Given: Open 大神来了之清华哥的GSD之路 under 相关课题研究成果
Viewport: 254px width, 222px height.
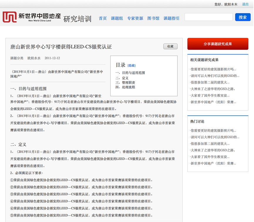Looking at the screenshot, I should [213, 89].
